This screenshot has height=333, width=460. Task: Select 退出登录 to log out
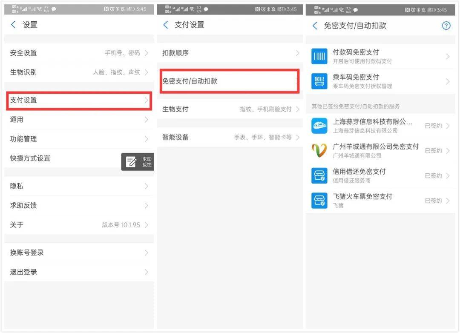[79, 272]
